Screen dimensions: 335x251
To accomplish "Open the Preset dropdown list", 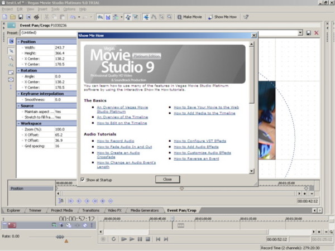I will pyautogui.click(x=300, y=33).
